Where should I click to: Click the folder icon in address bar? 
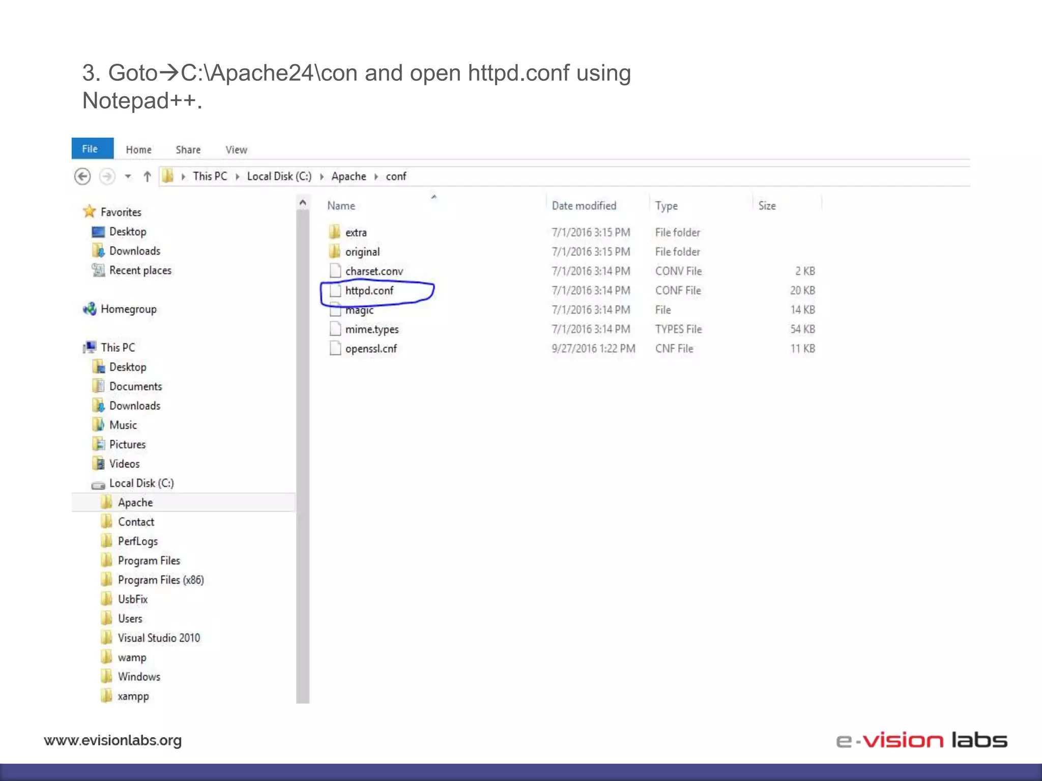[x=167, y=176]
